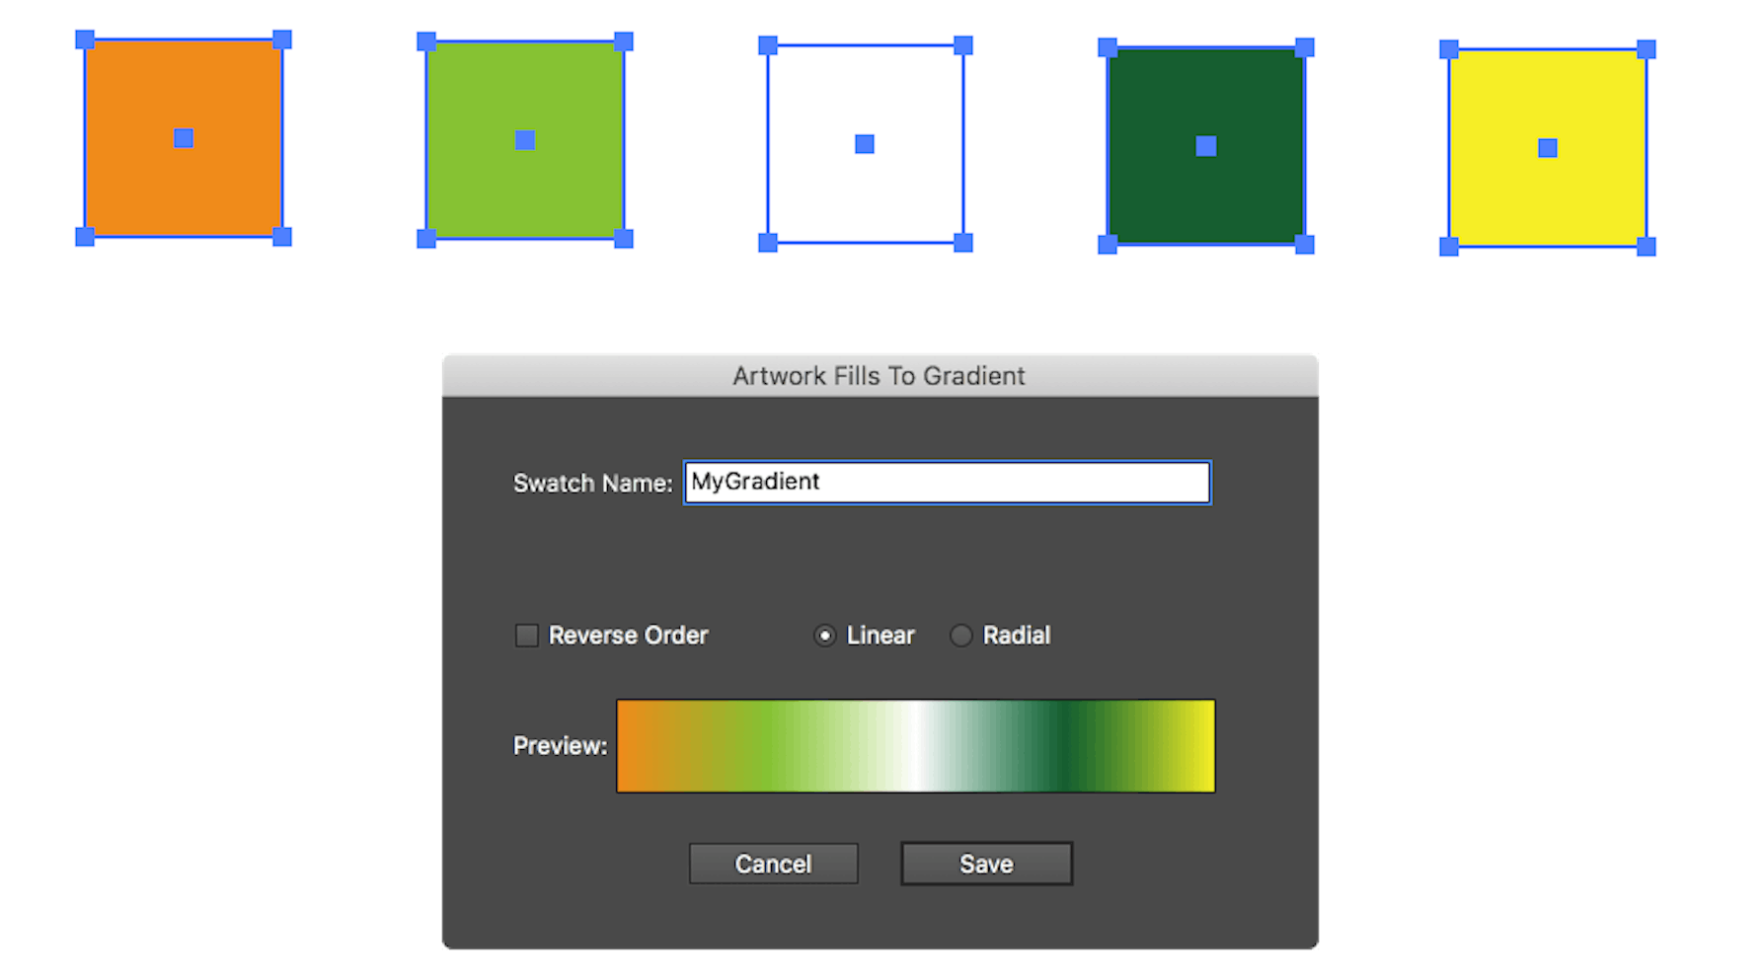Click the bottom-left corner handle of the light green square
Screen dimensions: 1761x979
425,237
